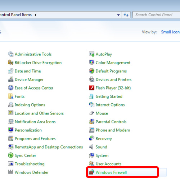Open the Mouse link text
The width and height of the screenshot is (180, 180).
(x=102, y=113)
